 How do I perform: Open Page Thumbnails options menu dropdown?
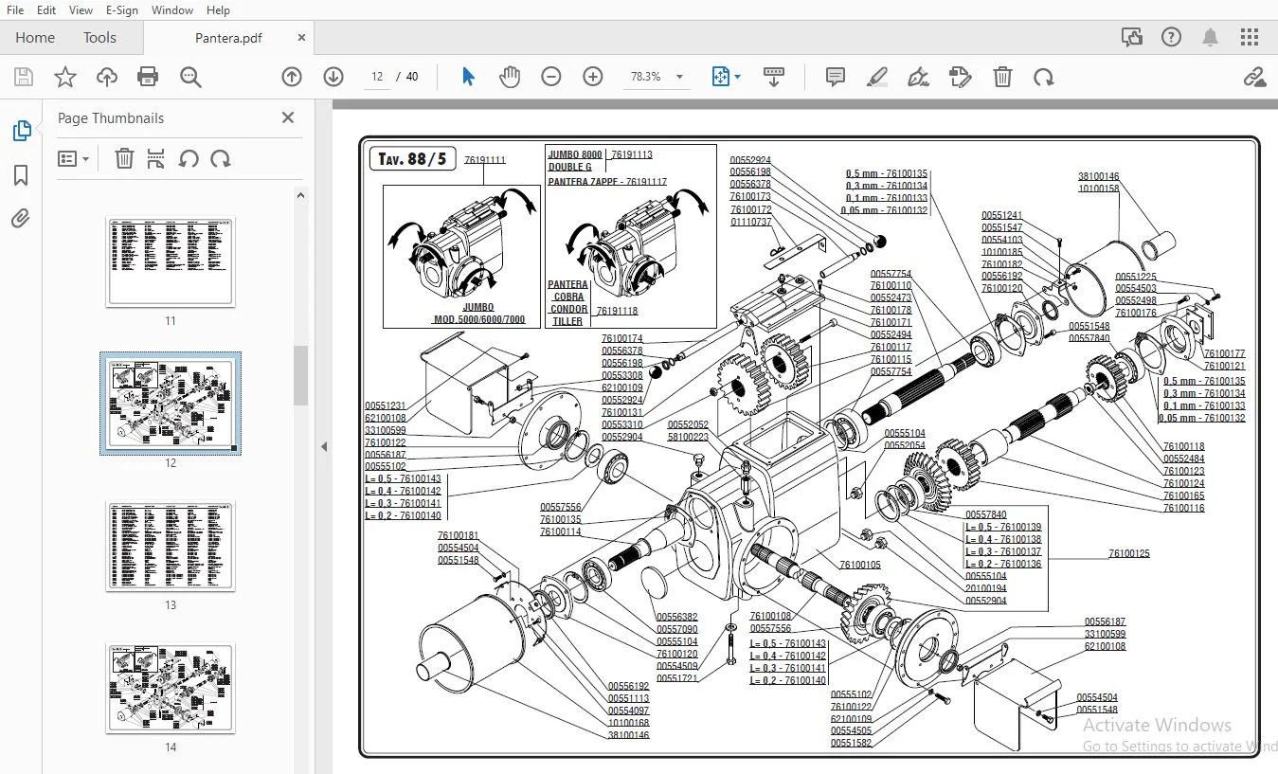click(x=73, y=159)
